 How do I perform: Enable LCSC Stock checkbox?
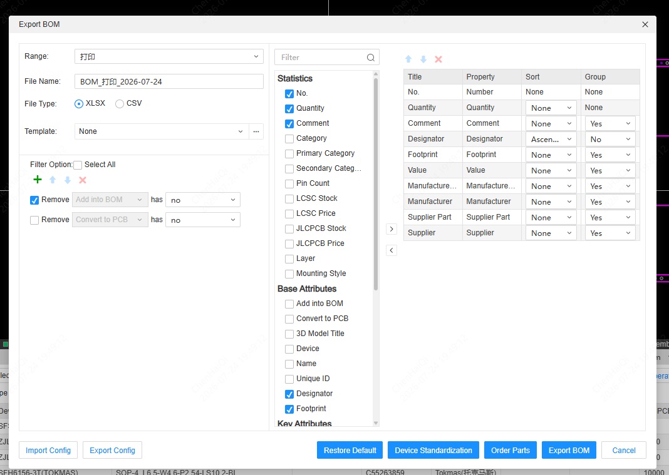click(x=289, y=198)
